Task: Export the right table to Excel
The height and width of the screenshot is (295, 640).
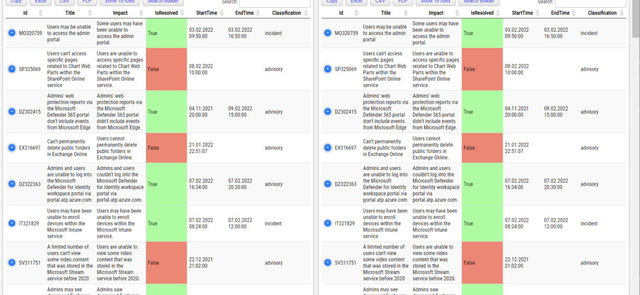Action: pos(356,2)
